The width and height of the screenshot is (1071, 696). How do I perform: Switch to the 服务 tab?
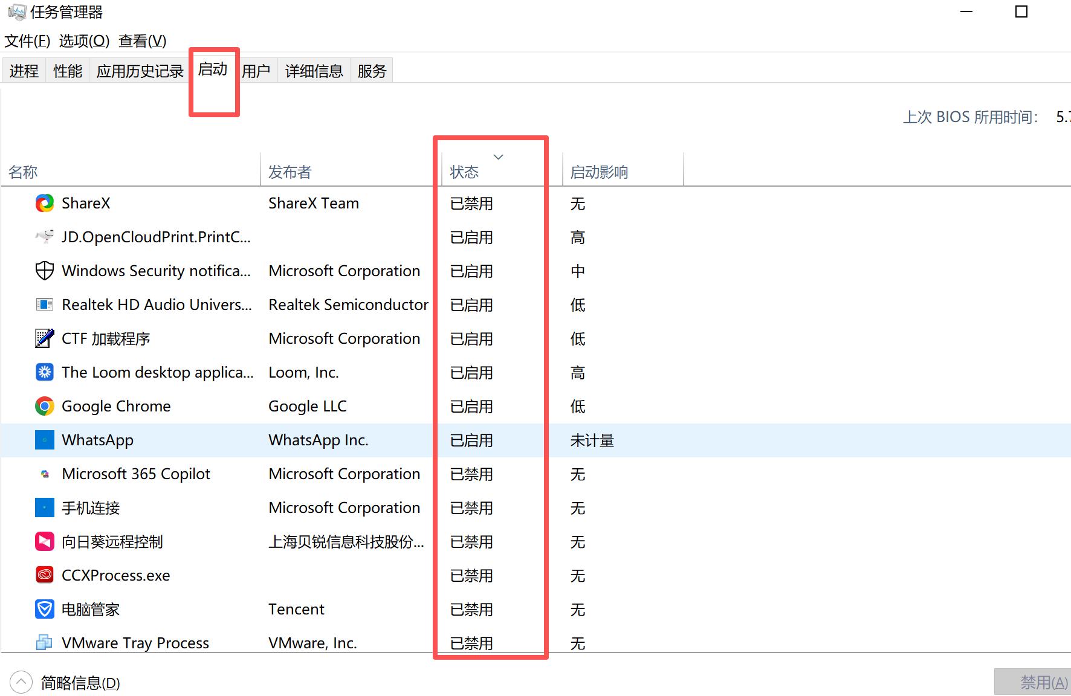click(371, 70)
